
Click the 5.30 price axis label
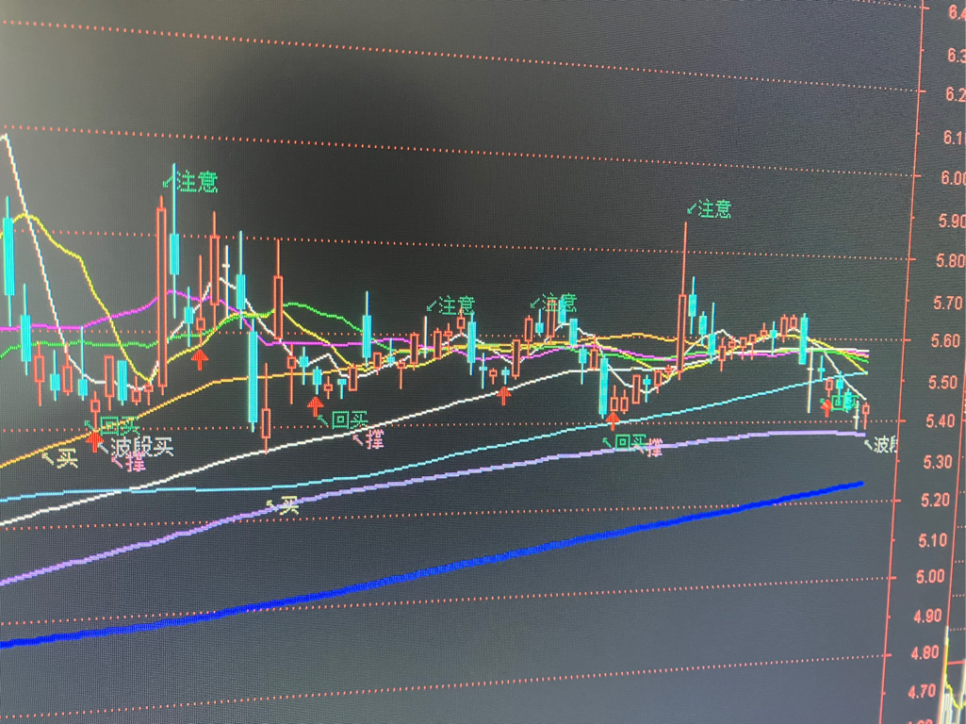pyautogui.click(x=938, y=462)
